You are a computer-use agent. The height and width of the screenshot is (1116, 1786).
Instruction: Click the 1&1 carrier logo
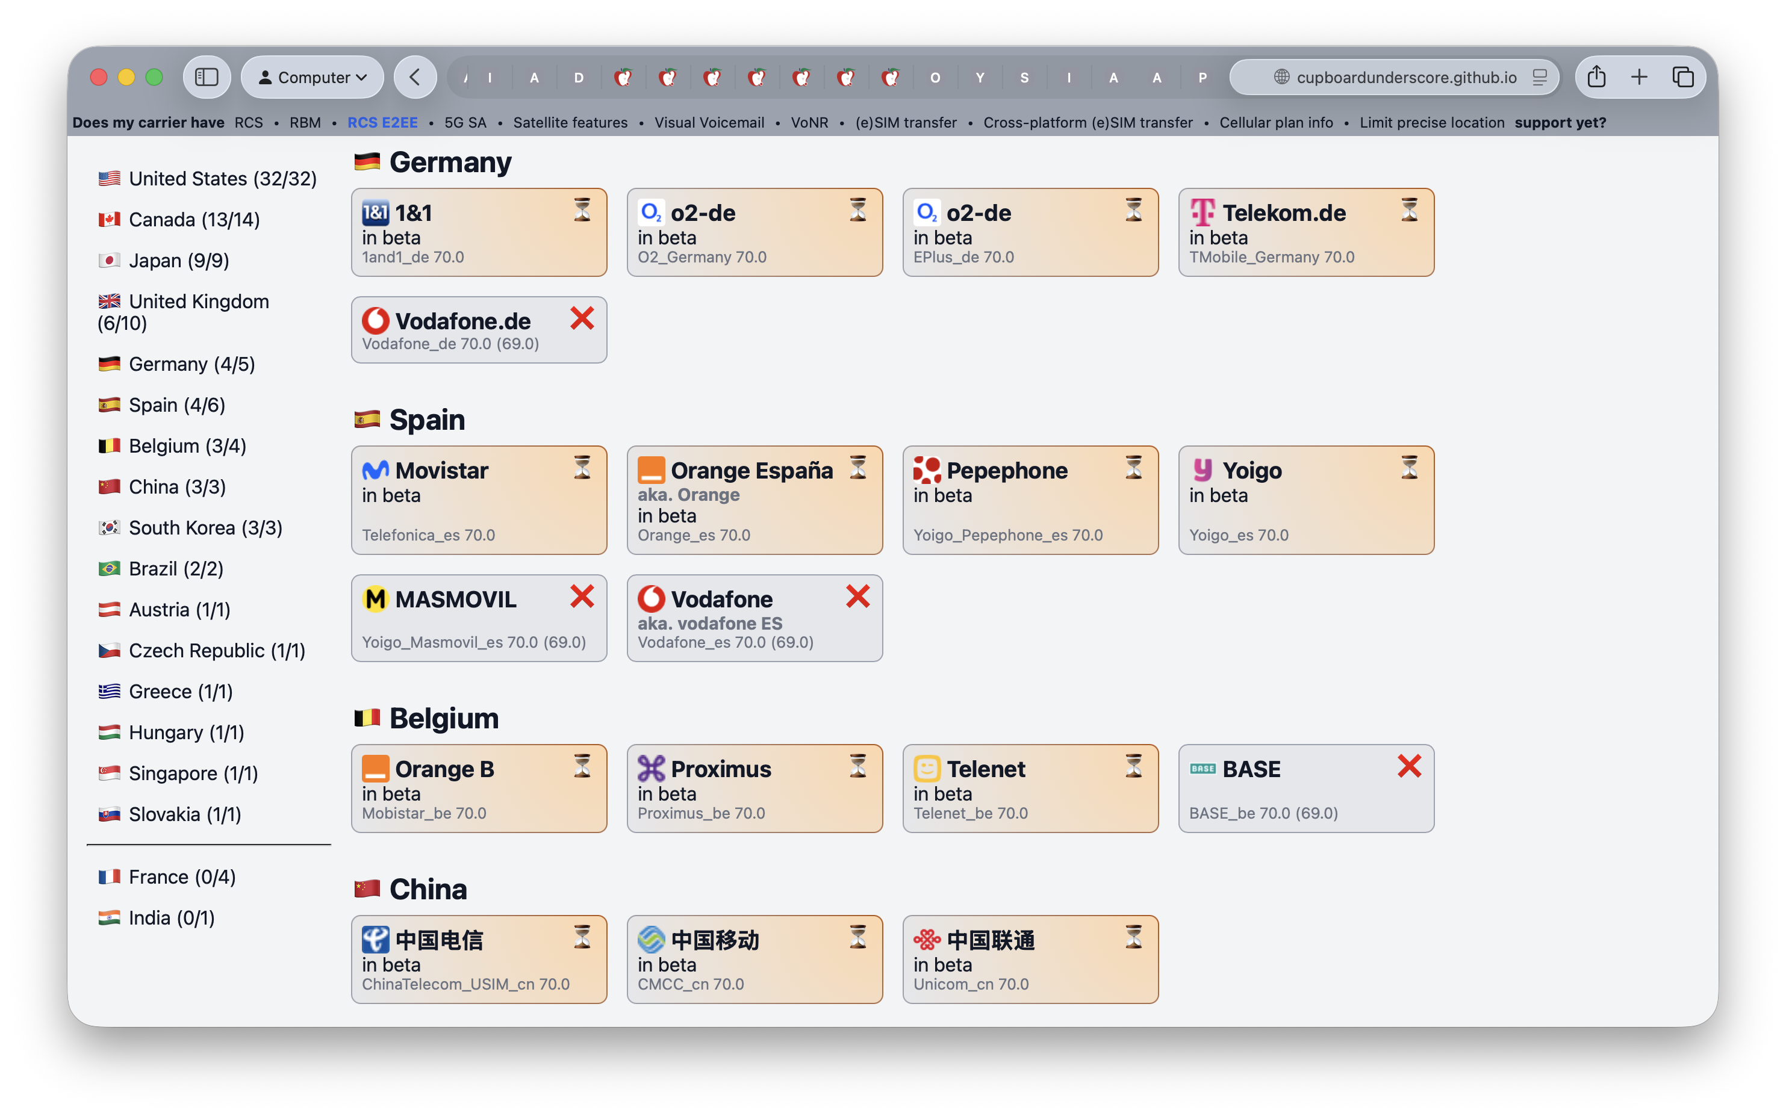[x=375, y=213]
